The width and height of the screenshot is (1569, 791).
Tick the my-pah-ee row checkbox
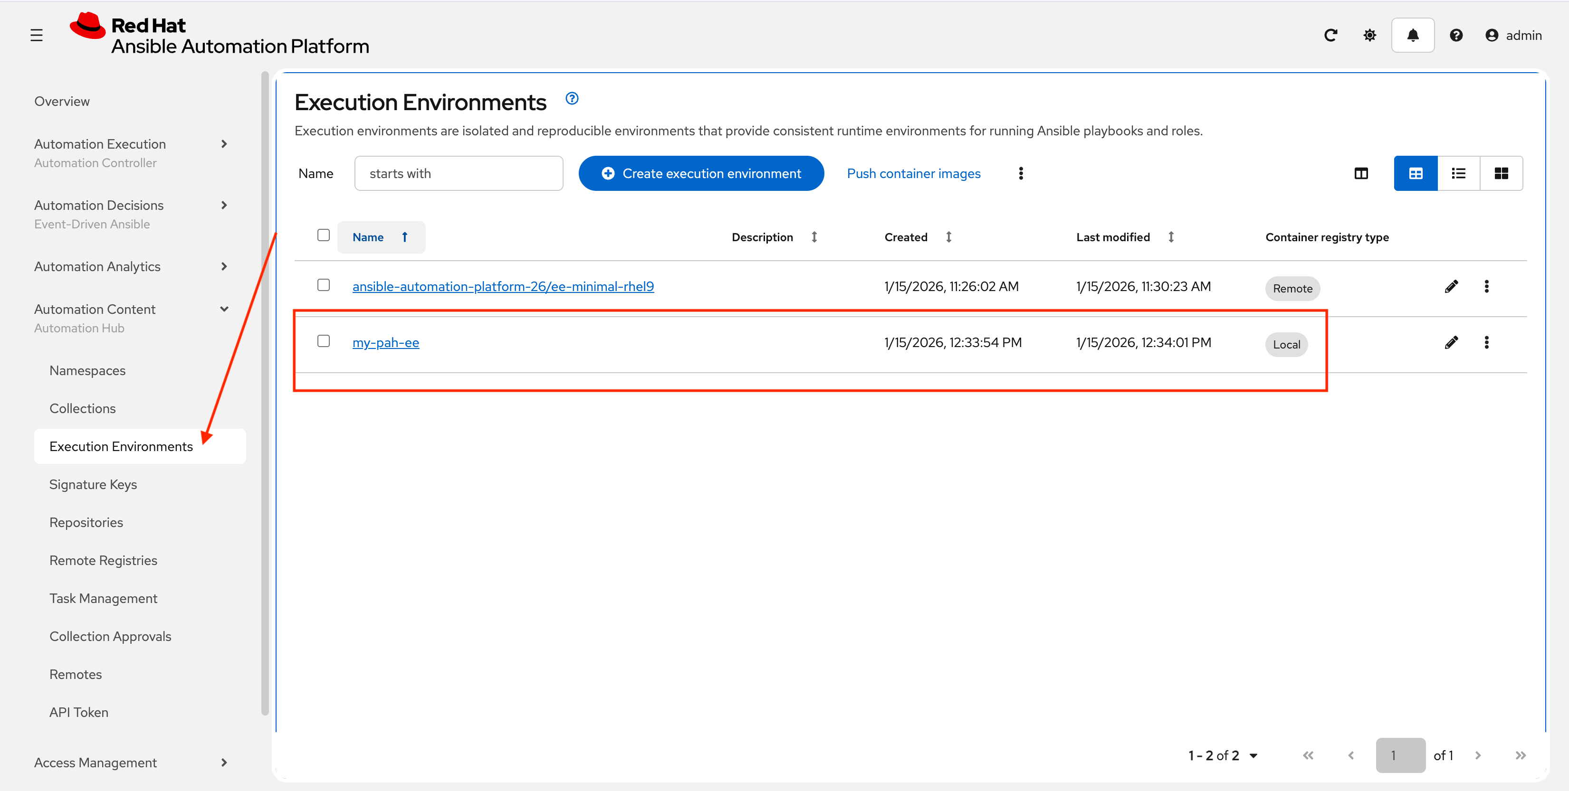coord(324,341)
